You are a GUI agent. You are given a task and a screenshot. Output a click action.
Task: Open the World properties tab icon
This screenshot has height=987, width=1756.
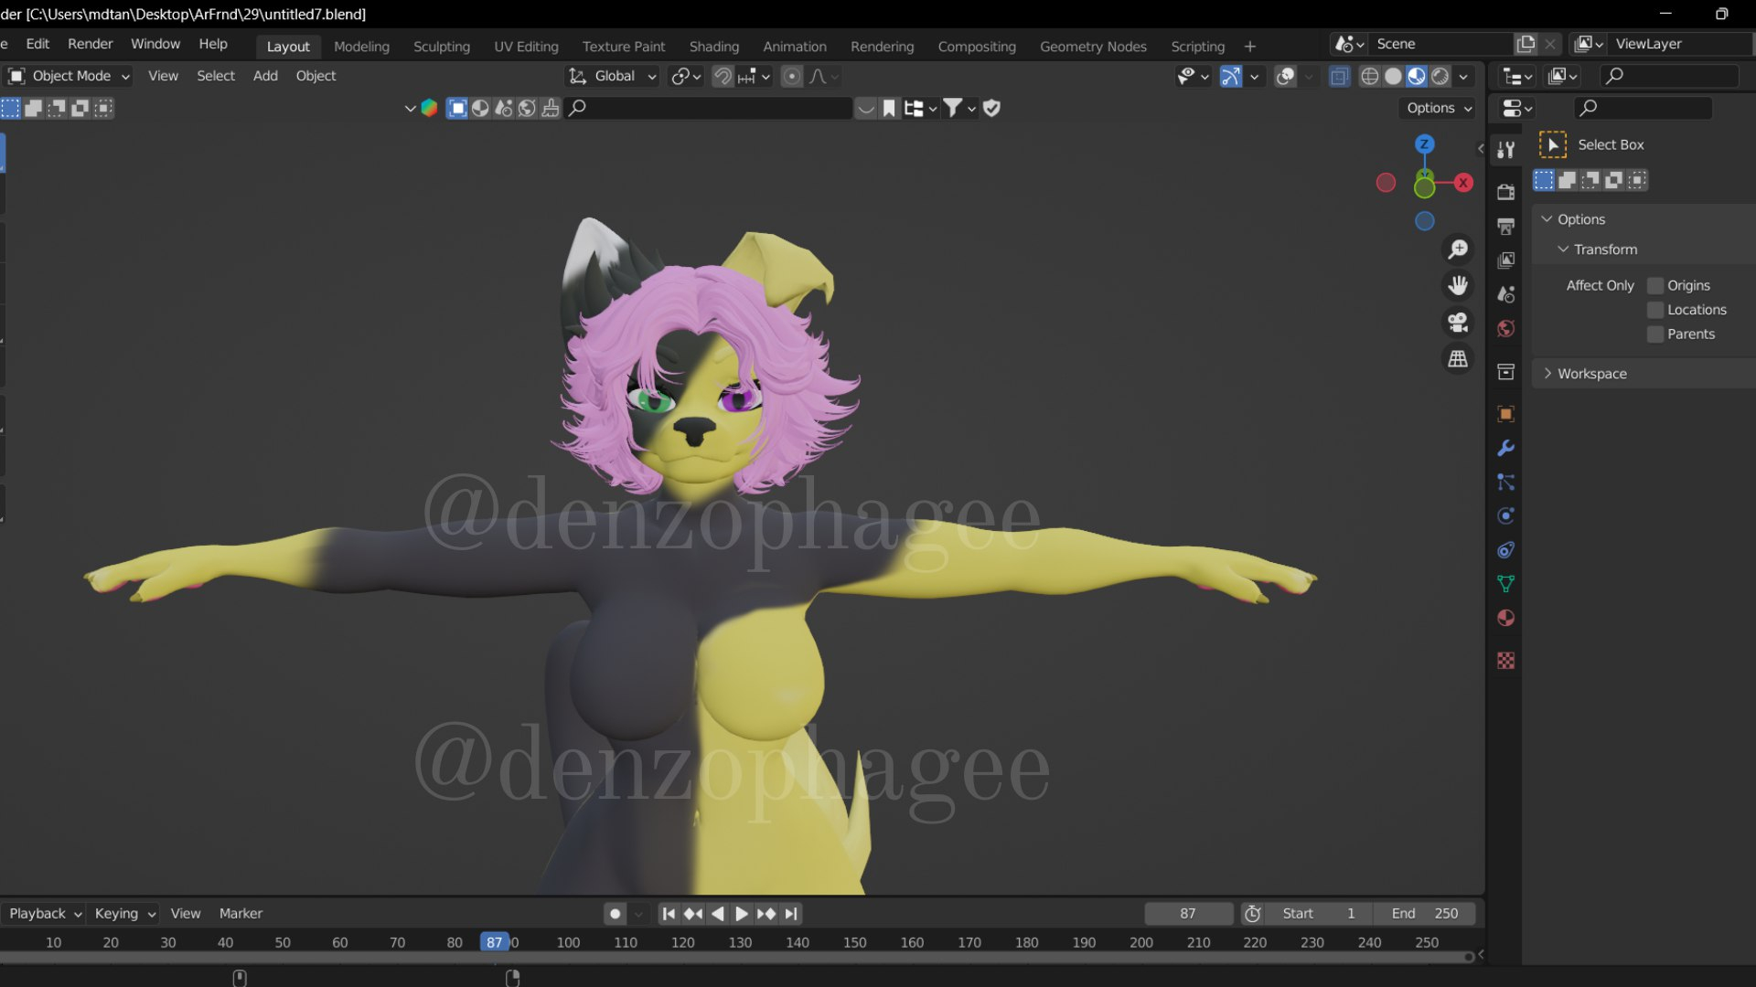(1505, 329)
